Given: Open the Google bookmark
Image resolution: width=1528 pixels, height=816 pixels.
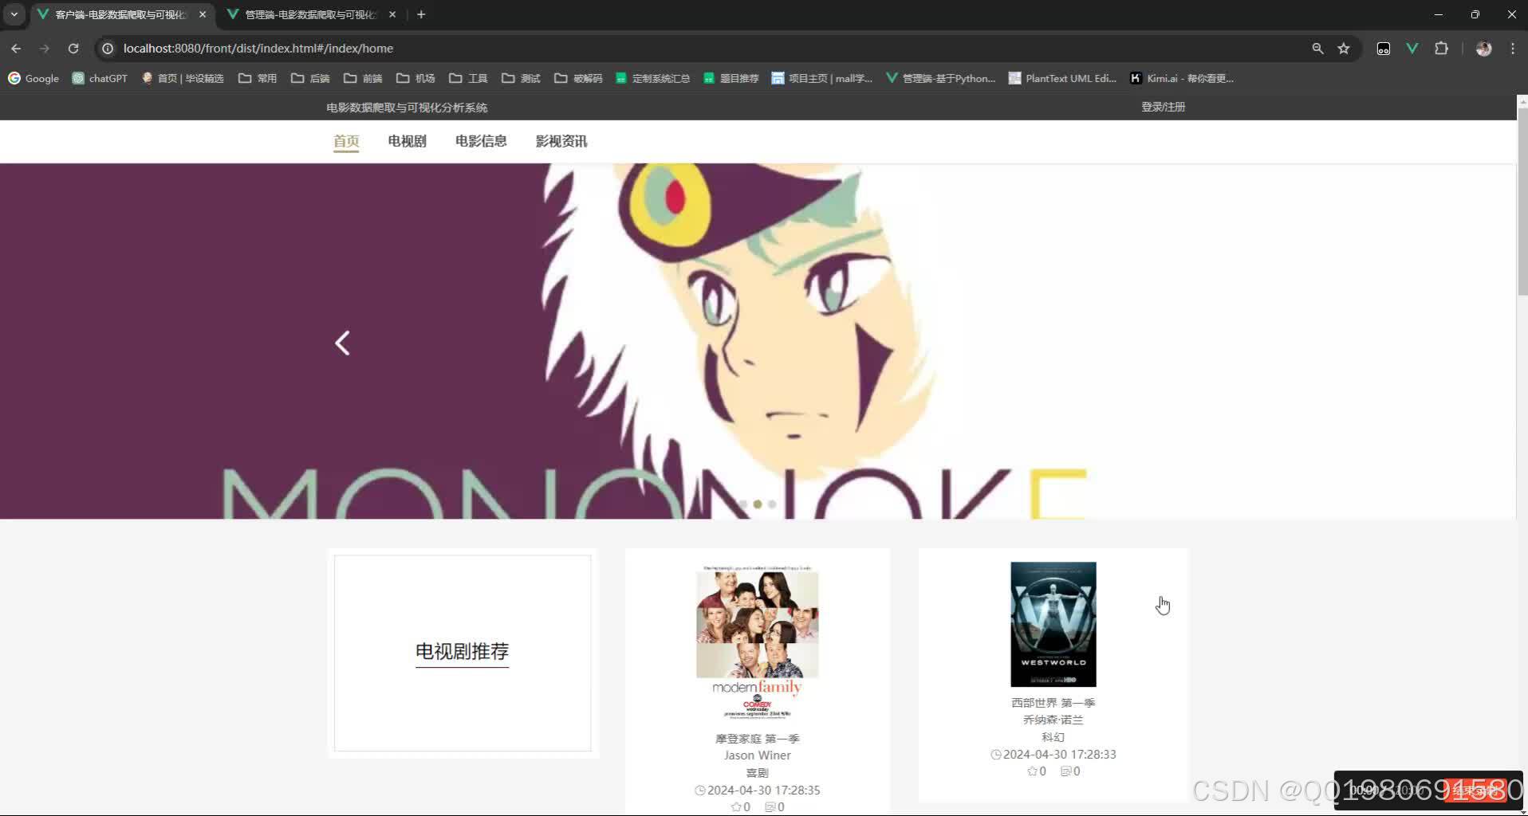Looking at the screenshot, I should click(x=33, y=78).
